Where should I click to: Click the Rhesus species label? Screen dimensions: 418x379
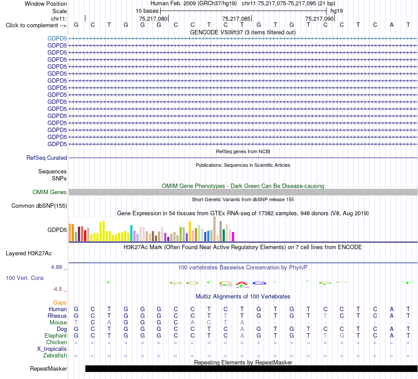57,316
